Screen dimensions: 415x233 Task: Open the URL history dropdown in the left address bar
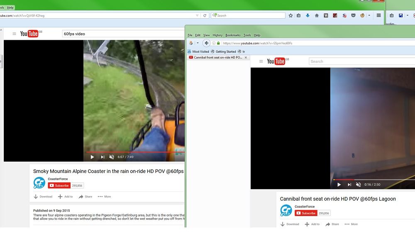(197, 16)
